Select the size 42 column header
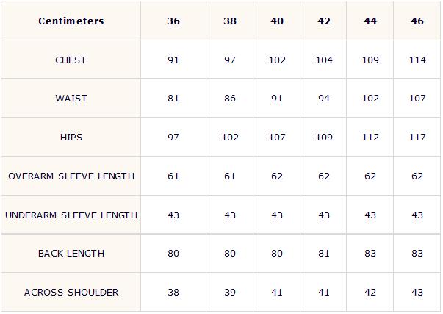Viewport: 443px width, 314px height. point(324,21)
